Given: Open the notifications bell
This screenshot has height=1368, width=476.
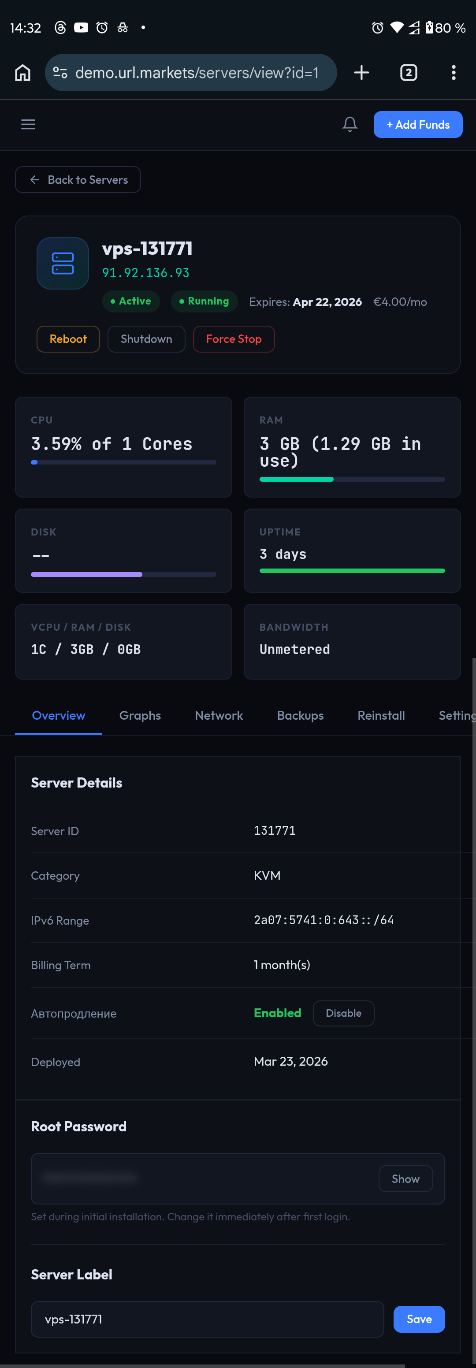Looking at the screenshot, I should point(350,124).
